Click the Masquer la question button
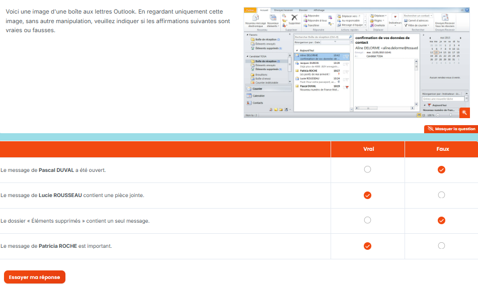The width and height of the screenshot is (478, 286). tap(451, 129)
